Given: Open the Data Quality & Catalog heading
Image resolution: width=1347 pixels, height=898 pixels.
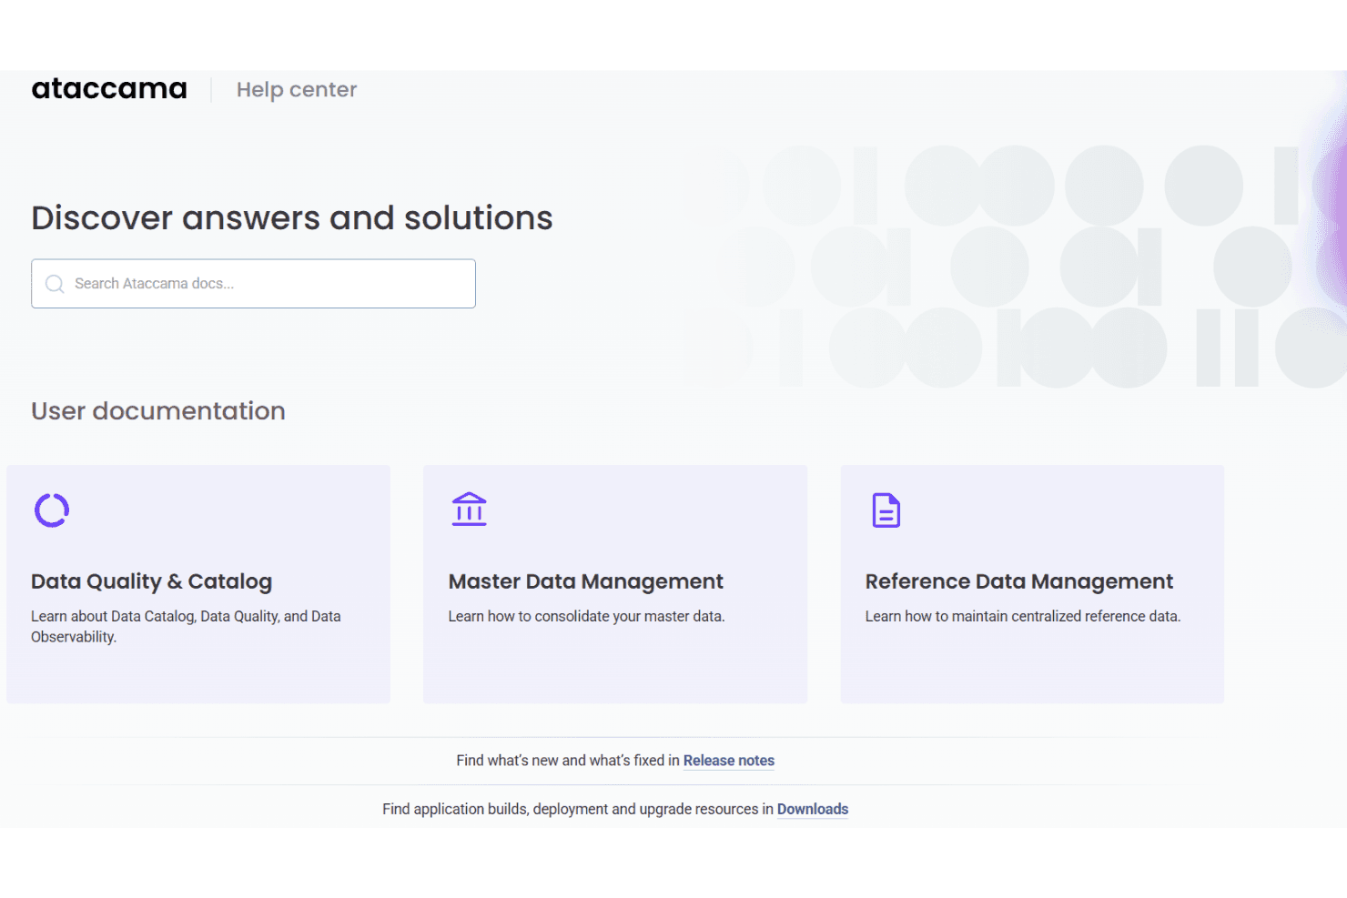Looking at the screenshot, I should [x=151, y=581].
